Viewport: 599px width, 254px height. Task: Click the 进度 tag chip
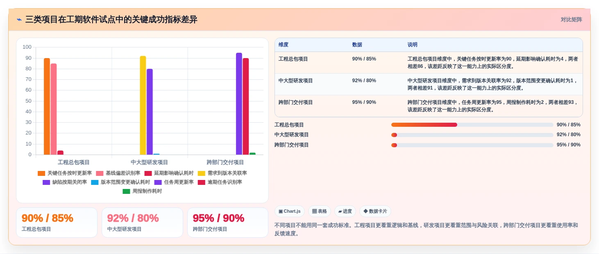point(345,211)
